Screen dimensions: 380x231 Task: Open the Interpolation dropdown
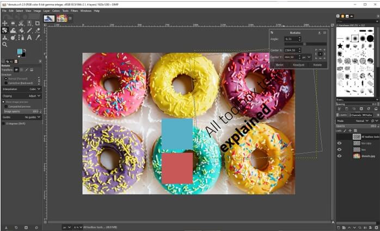coord(21,89)
